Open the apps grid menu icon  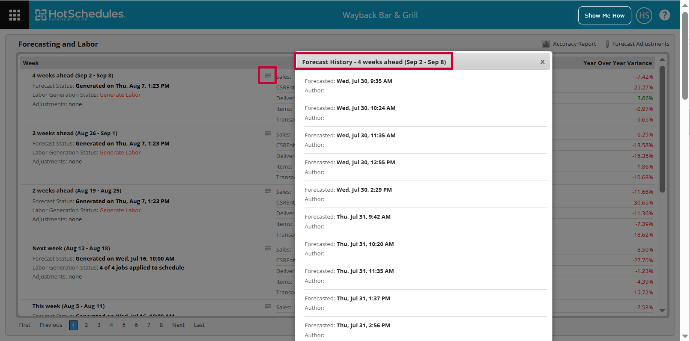(15, 15)
